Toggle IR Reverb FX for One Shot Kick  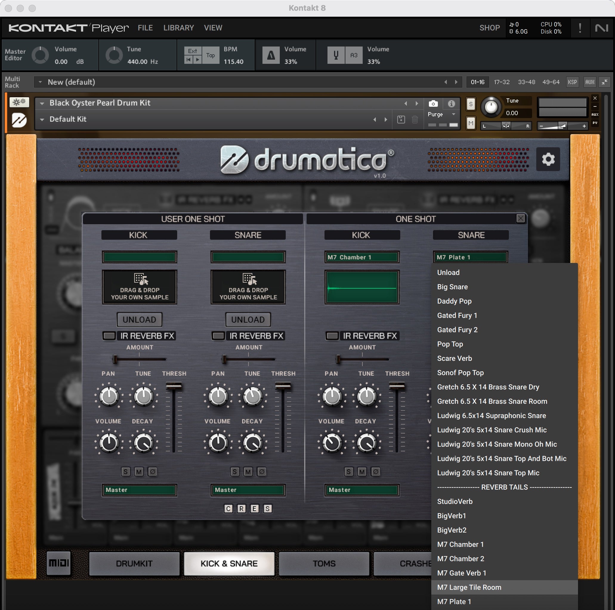[x=332, y=336]
